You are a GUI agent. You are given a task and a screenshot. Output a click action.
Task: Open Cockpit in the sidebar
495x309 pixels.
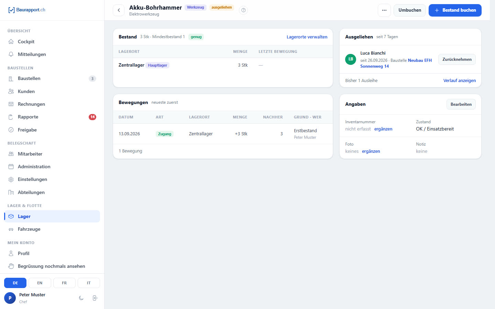pos(52,42)
